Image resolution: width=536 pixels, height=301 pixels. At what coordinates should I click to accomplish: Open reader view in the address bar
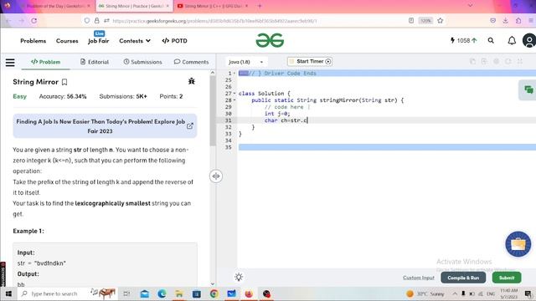pyautogui.click(x=411, y=21)
